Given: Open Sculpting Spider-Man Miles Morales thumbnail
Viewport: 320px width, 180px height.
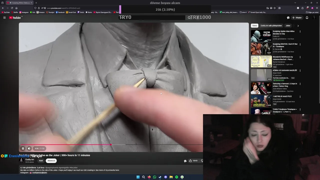Looking at the screenshot, I should pyautogui.click(x=261, y=36).
